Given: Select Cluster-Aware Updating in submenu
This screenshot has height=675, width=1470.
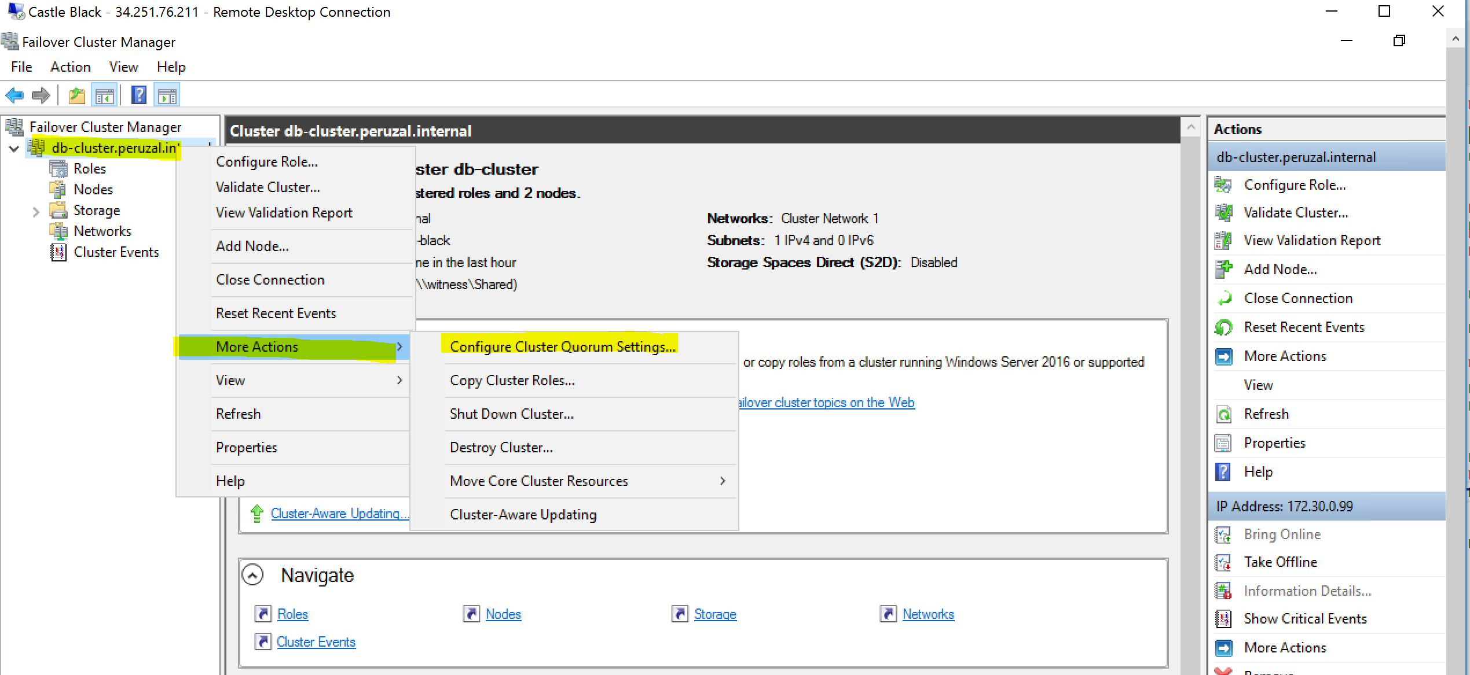Looking at the screenshot, I should 523,514.
